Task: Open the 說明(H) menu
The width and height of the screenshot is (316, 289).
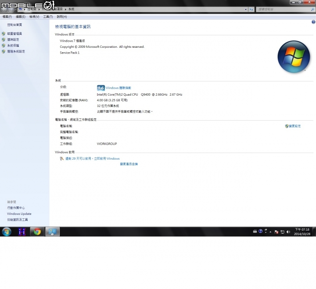Action: coord(62,17)
